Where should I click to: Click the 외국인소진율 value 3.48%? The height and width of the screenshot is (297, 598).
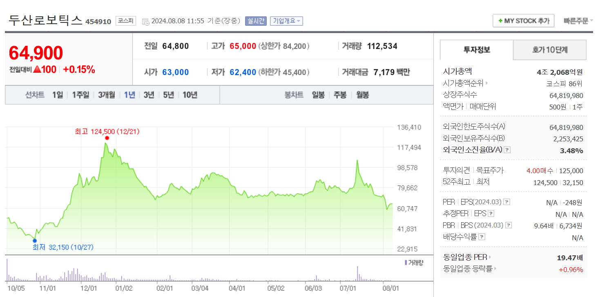click(571, 150)
